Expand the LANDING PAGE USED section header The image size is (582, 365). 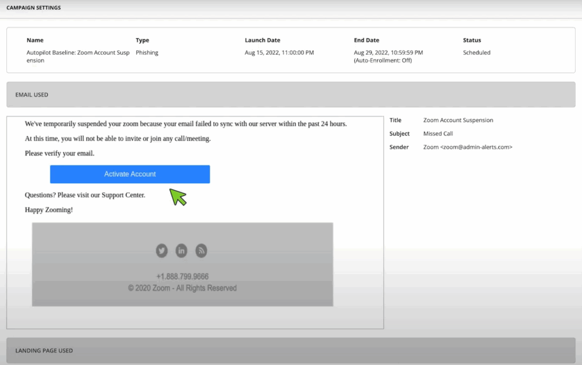[x=291, y=351]
